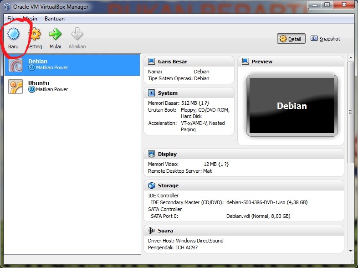The image size is (358, 268).
Task: Click the VirtualBox title bar cube icon
Action: tap(7, 7)
